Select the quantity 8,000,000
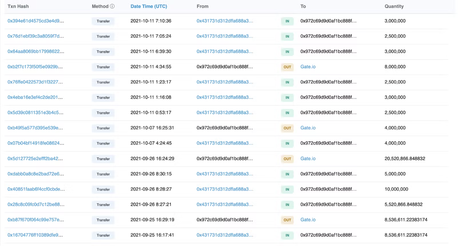This screenshot has height=249, width=460. (395, 67)
